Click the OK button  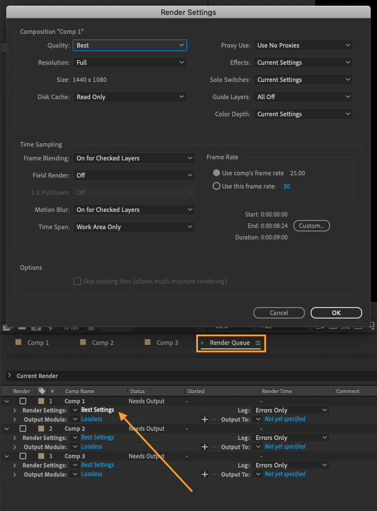pyautogui.click(x=336, y=313)
